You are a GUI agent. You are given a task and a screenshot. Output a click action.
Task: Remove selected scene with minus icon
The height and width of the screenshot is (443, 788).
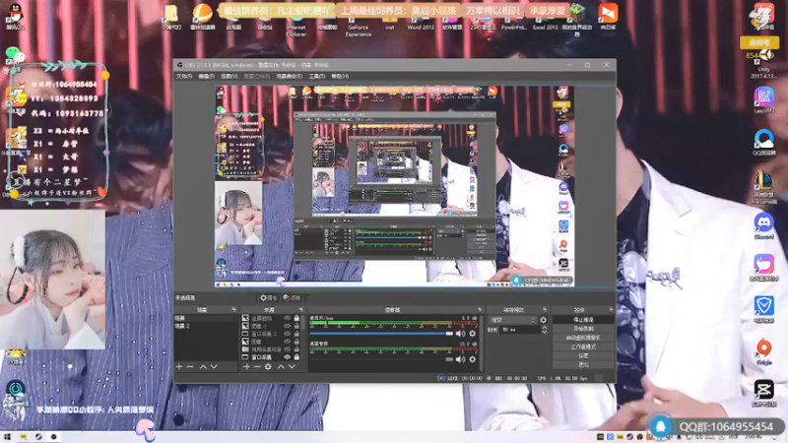pyautogui.click(x=190, y=367)
